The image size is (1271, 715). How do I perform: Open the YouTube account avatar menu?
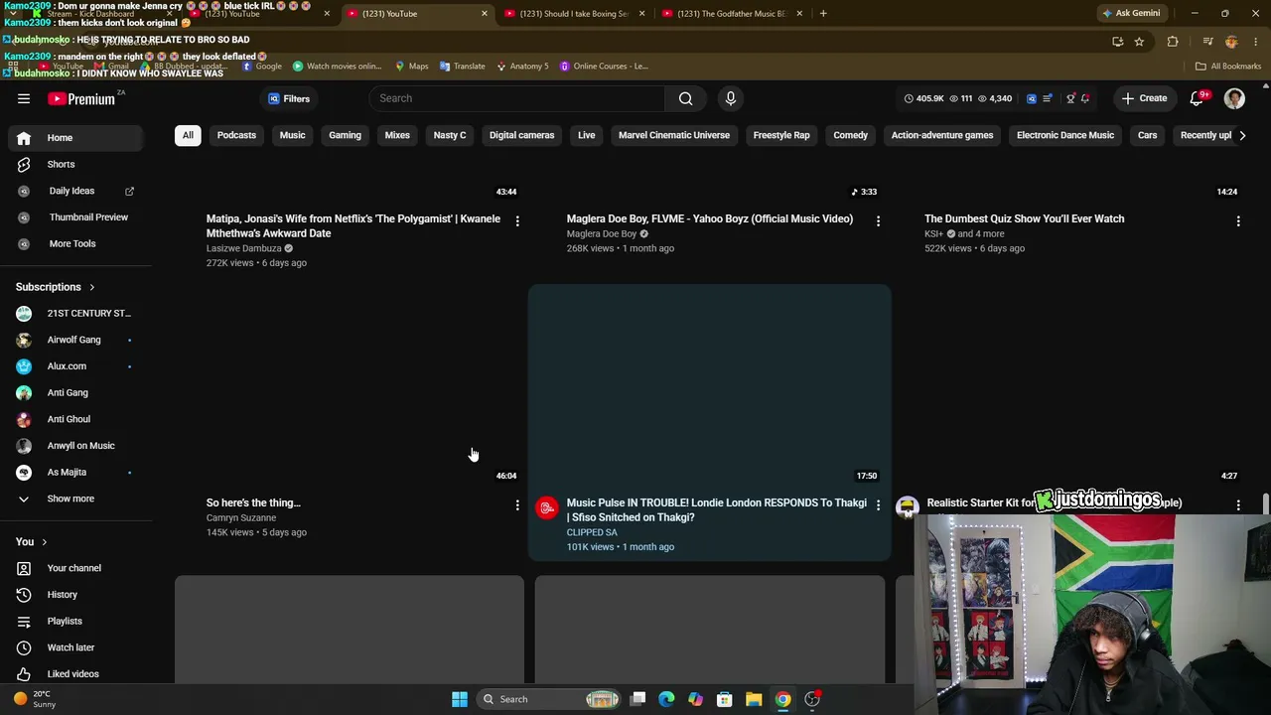(1234, 98)
